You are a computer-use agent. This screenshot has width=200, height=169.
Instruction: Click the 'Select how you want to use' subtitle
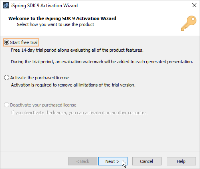click(x=56, y=24)
